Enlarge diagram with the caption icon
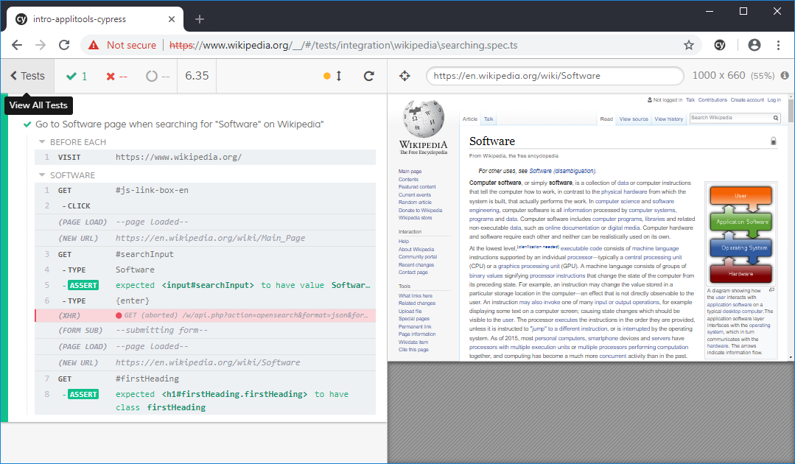 (771, 289)
